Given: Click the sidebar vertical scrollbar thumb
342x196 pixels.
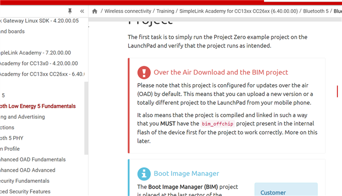Looking at the screenshot, I should tap(87, 118).
